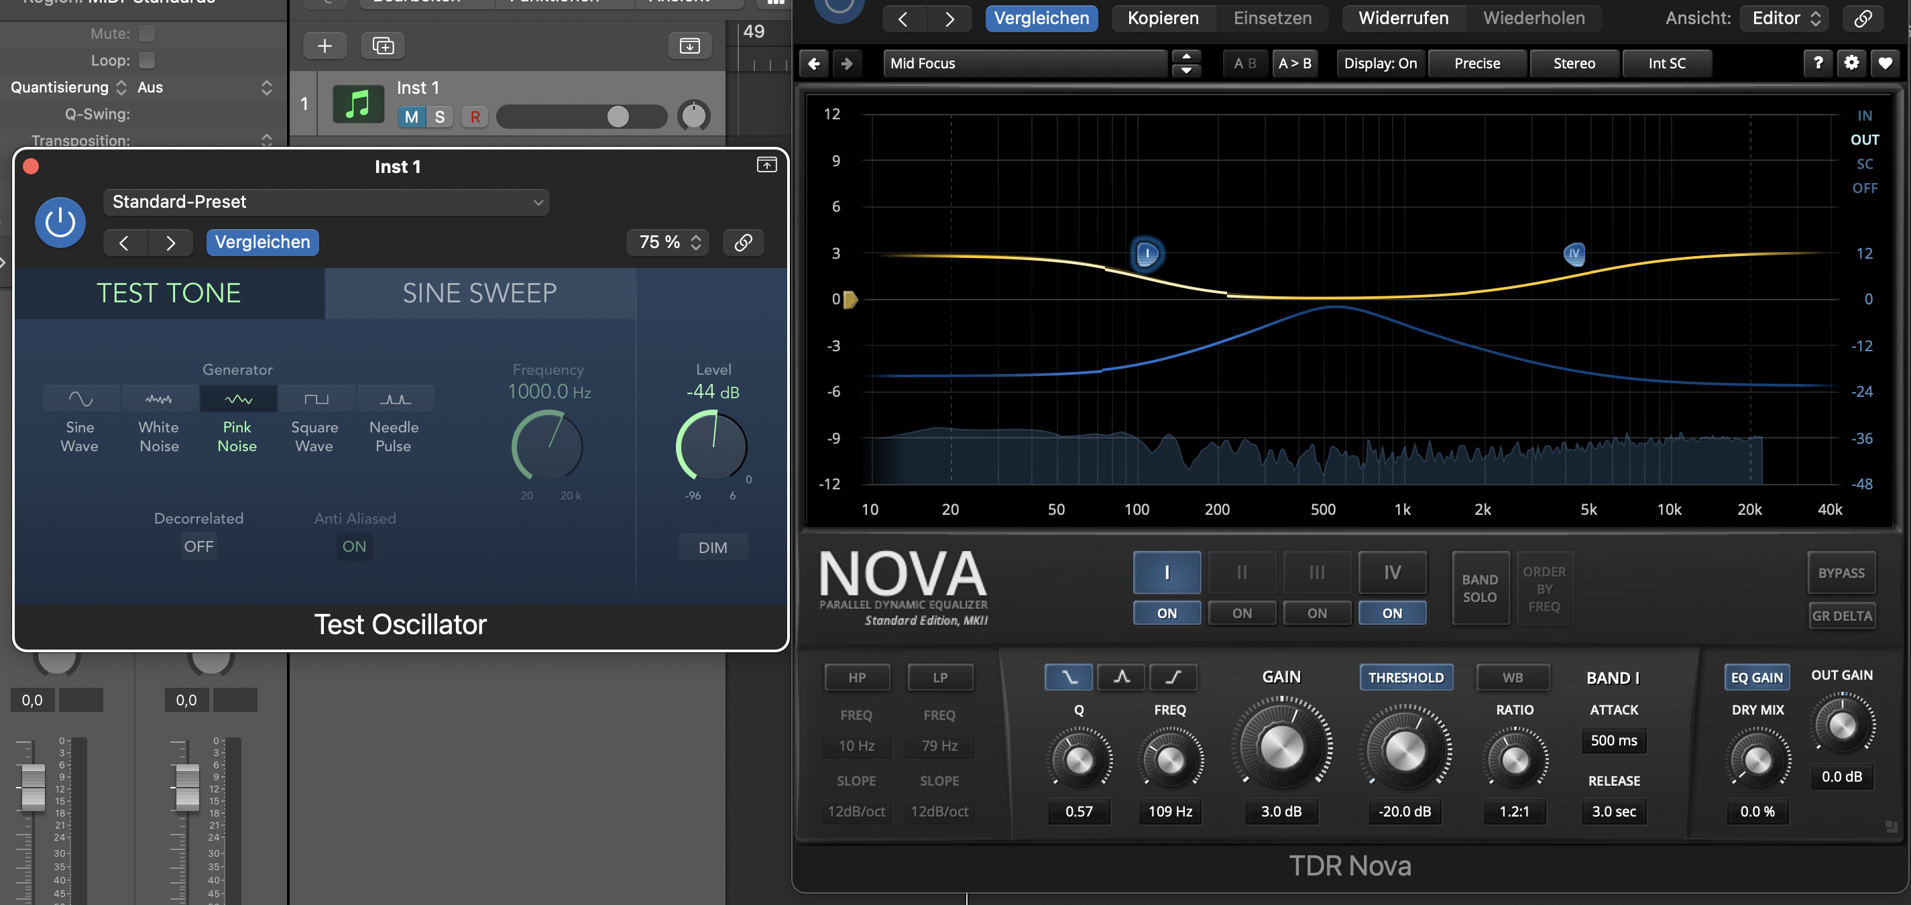
Task: Go to next preset in Test Oscillator
Action: pos(170,243)
